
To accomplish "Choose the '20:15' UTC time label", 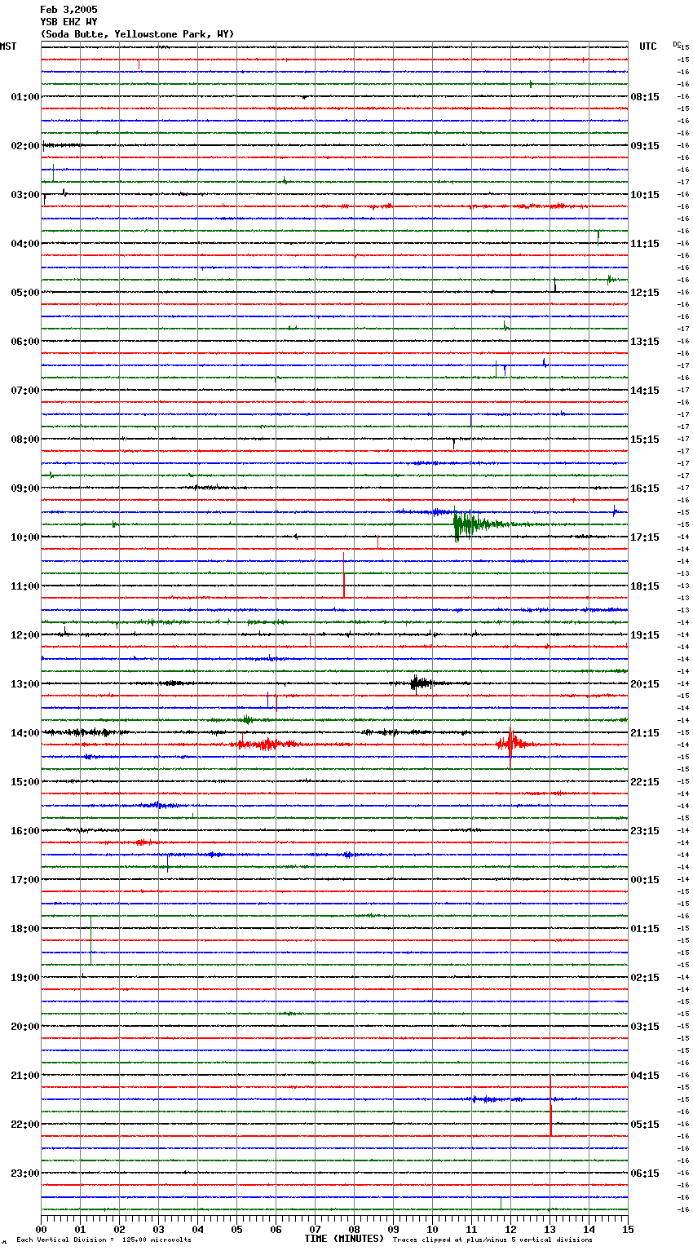I will 645,684.
